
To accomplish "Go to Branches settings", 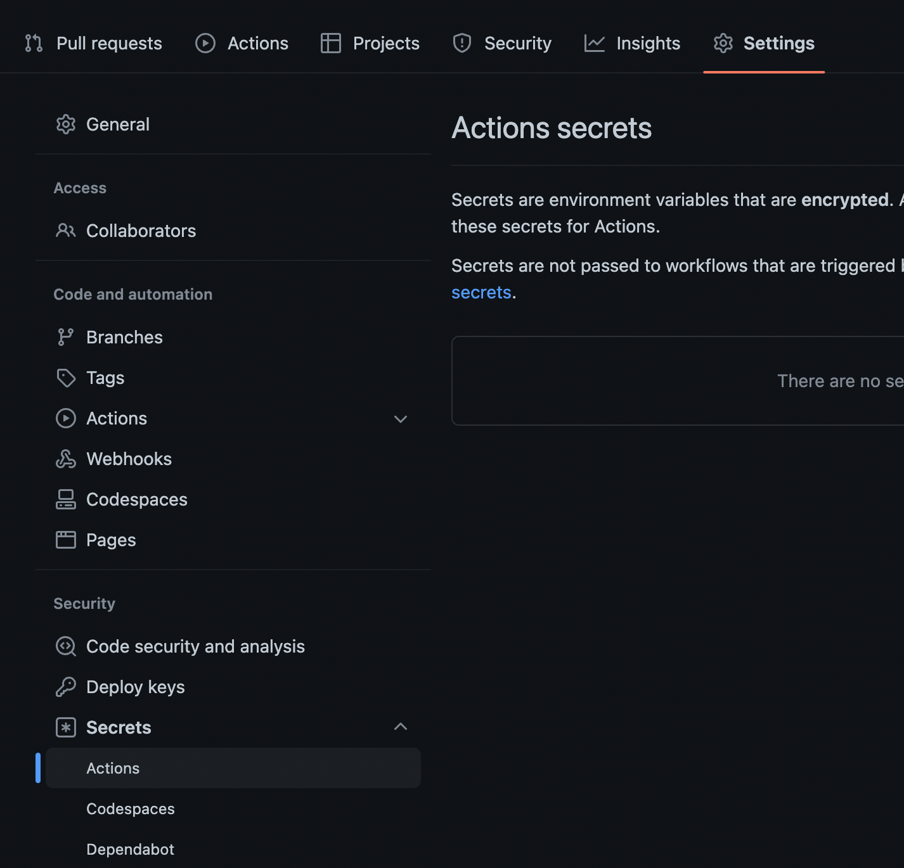I will pos(233,337).
